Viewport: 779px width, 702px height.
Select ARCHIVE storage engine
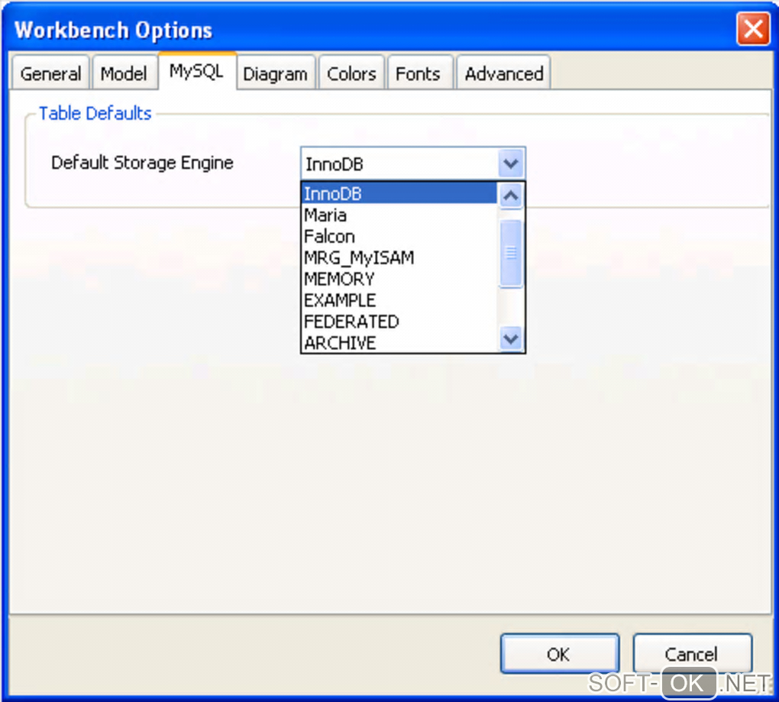coord(399,342)
